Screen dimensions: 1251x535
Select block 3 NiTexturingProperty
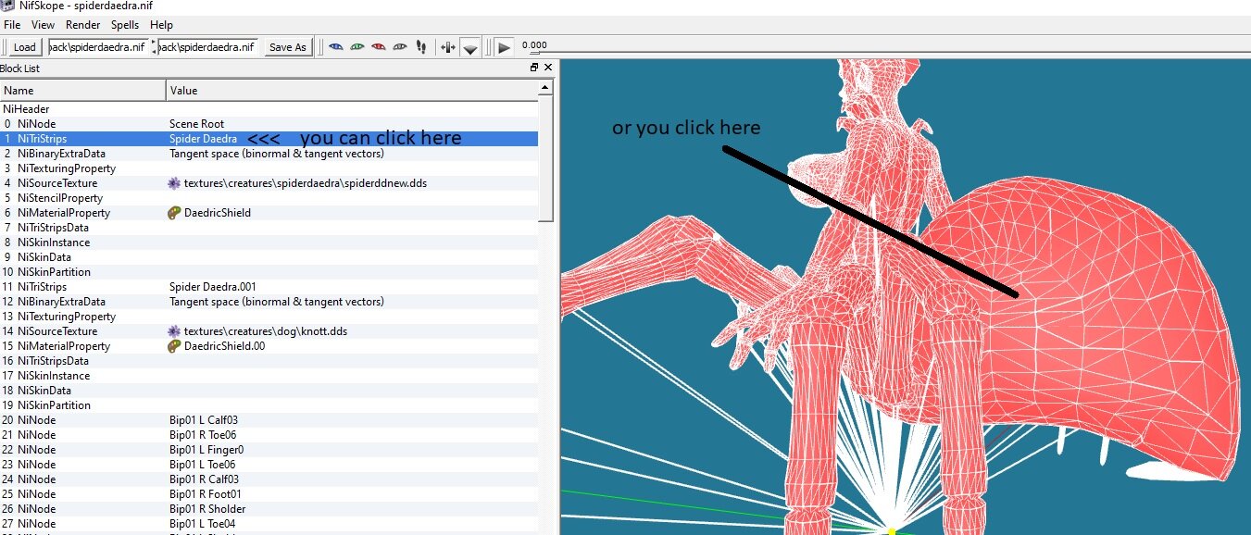pyautogui.click(x=269, y=168)
